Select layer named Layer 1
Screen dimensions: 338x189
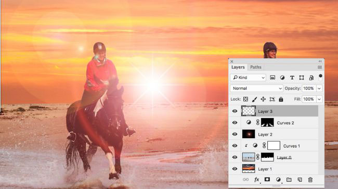point(265,169)
